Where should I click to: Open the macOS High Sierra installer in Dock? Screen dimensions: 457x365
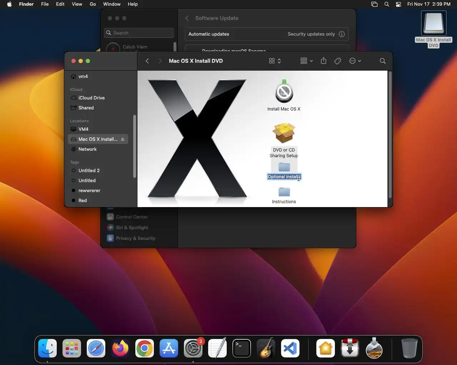point(374,348)
